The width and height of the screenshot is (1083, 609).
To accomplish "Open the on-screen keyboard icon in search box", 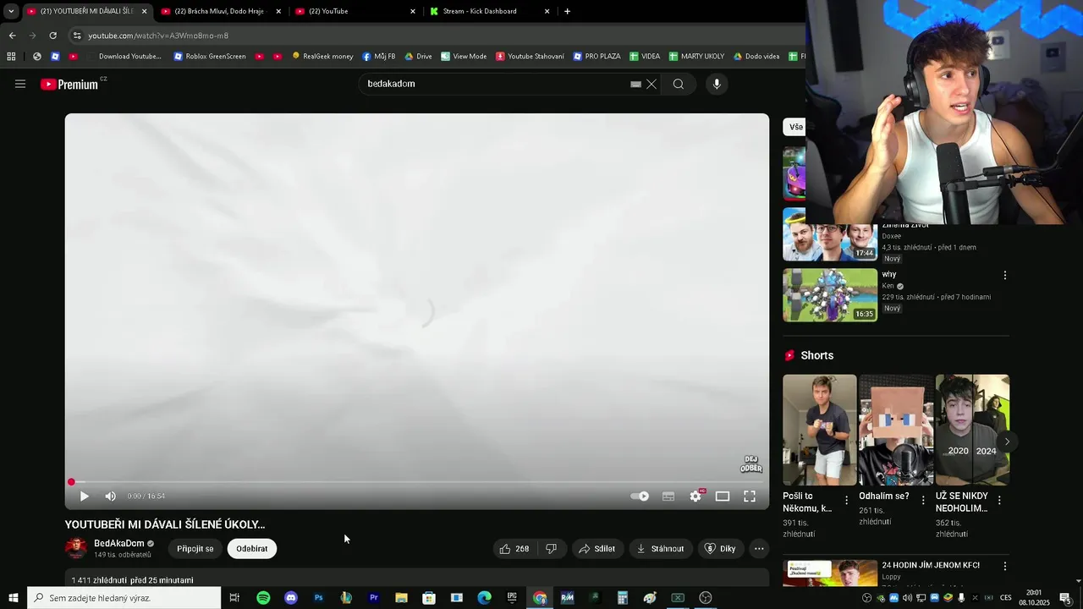I will 635,84.
